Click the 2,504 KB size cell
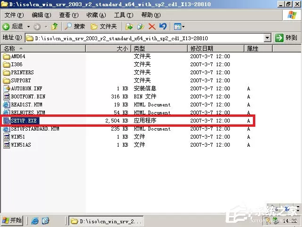302x227 pixels. (117, 121)
